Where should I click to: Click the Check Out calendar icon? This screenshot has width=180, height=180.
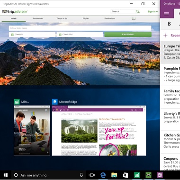coord(60,35)
